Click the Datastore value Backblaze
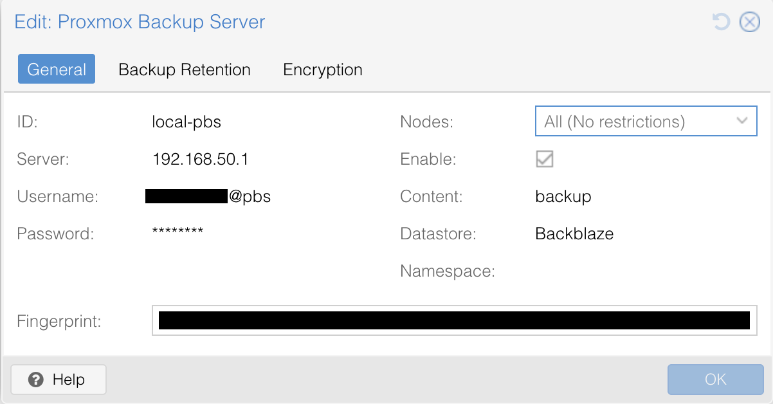Screen dimensions: 773x404 click(575, 234)
